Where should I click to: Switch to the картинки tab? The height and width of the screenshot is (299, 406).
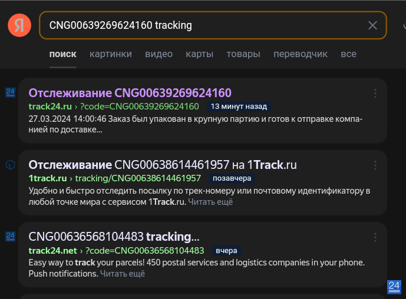(111, 54)
